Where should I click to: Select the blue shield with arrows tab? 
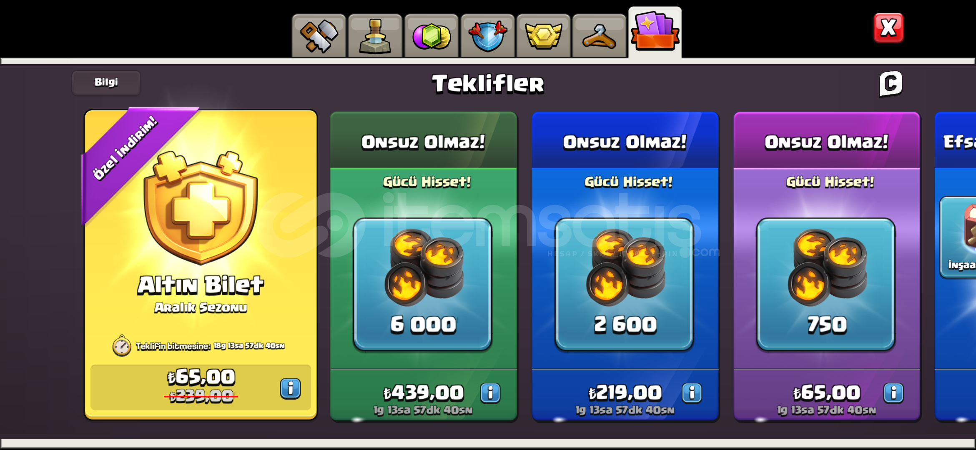487,36
